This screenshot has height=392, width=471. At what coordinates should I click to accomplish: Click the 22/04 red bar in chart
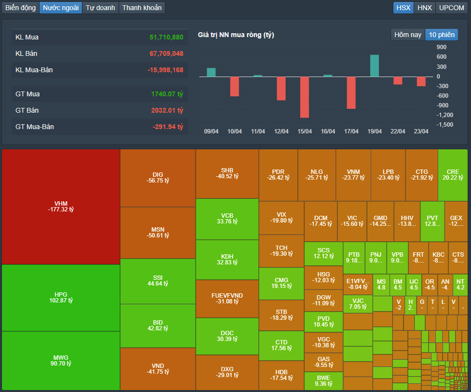tap(398, 81)
